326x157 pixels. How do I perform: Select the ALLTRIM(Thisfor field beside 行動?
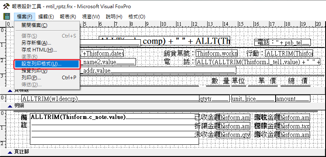click(289, 54)
